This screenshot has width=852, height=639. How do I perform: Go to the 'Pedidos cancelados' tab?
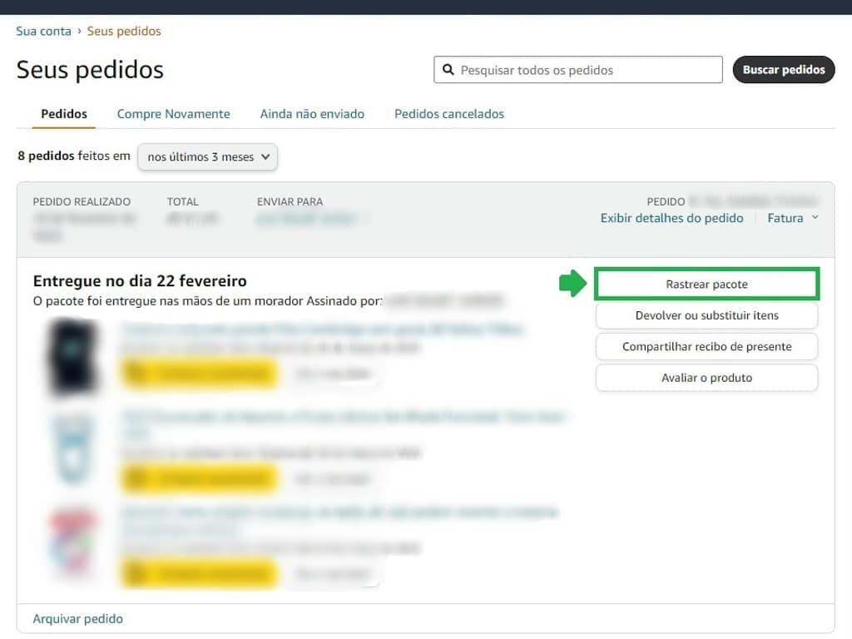coord(448,113)
